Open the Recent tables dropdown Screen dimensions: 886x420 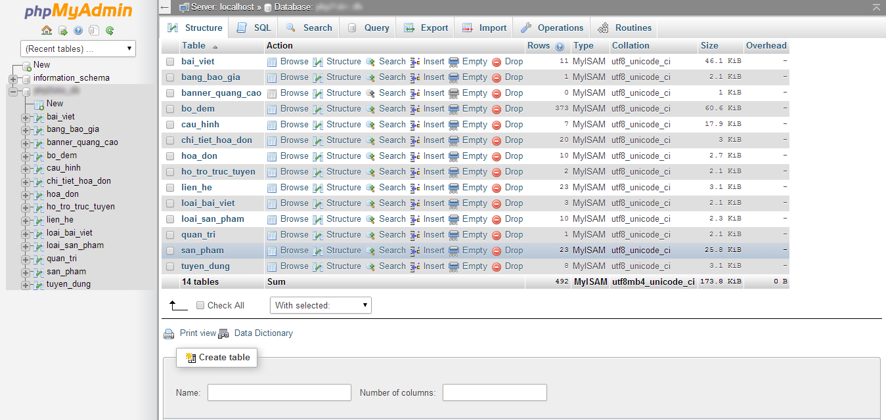point(78,49)
